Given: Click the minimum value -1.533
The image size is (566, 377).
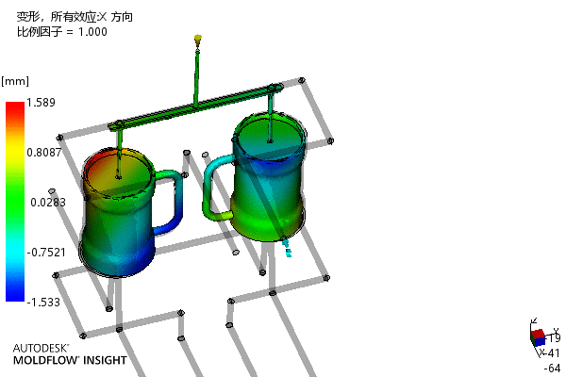Looking at the screenshot, I should click(x=43, y=302).
